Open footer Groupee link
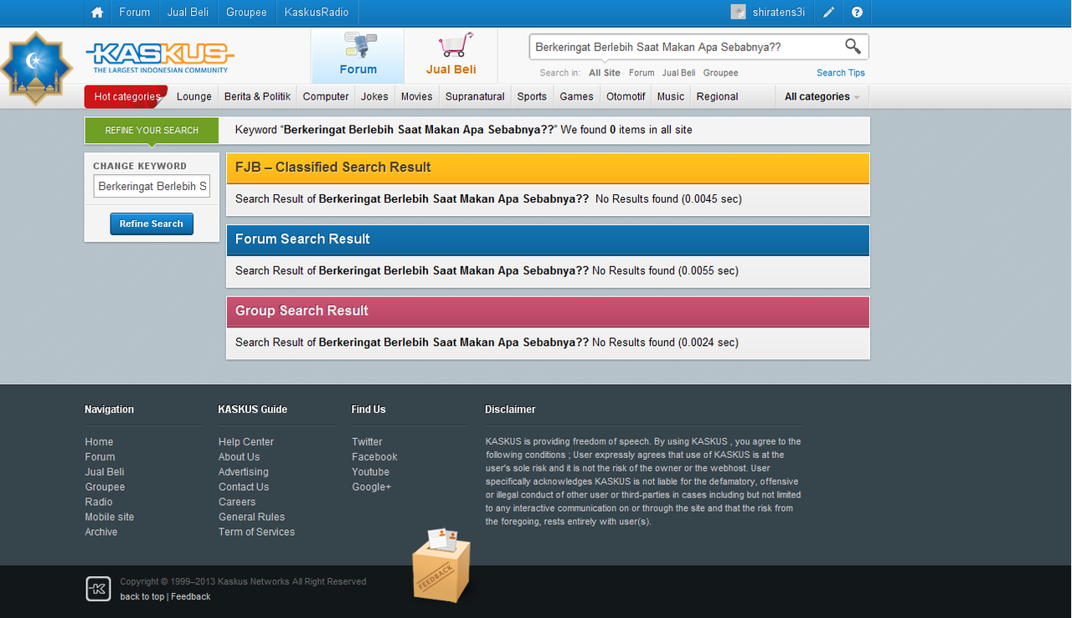Viewport: 1072px width, 618px height. point(105,487)
